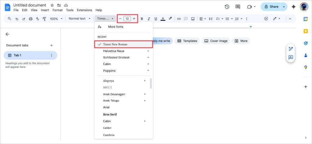Click the redo arrow
This screenshot has width=312, height=144.
click(x=24, y=19)
